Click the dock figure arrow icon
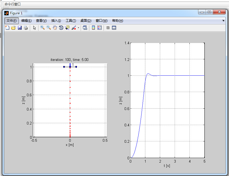The image size is (229, 176). (x=223, y=21)
